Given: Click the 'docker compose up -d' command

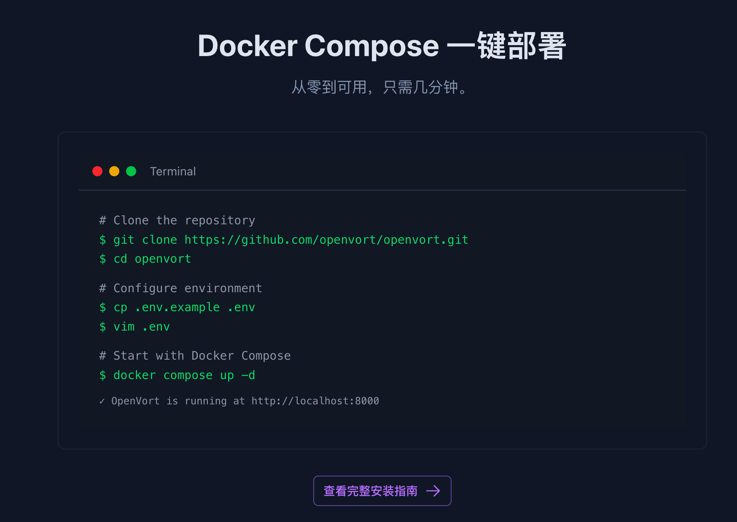Looking at the screenshot, I should point(177,375).
